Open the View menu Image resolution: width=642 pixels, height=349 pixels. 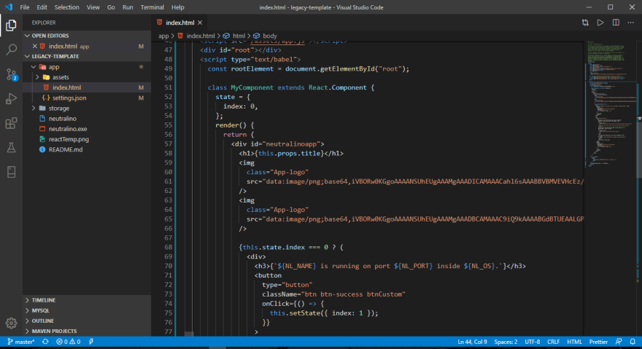coord(93,7)
